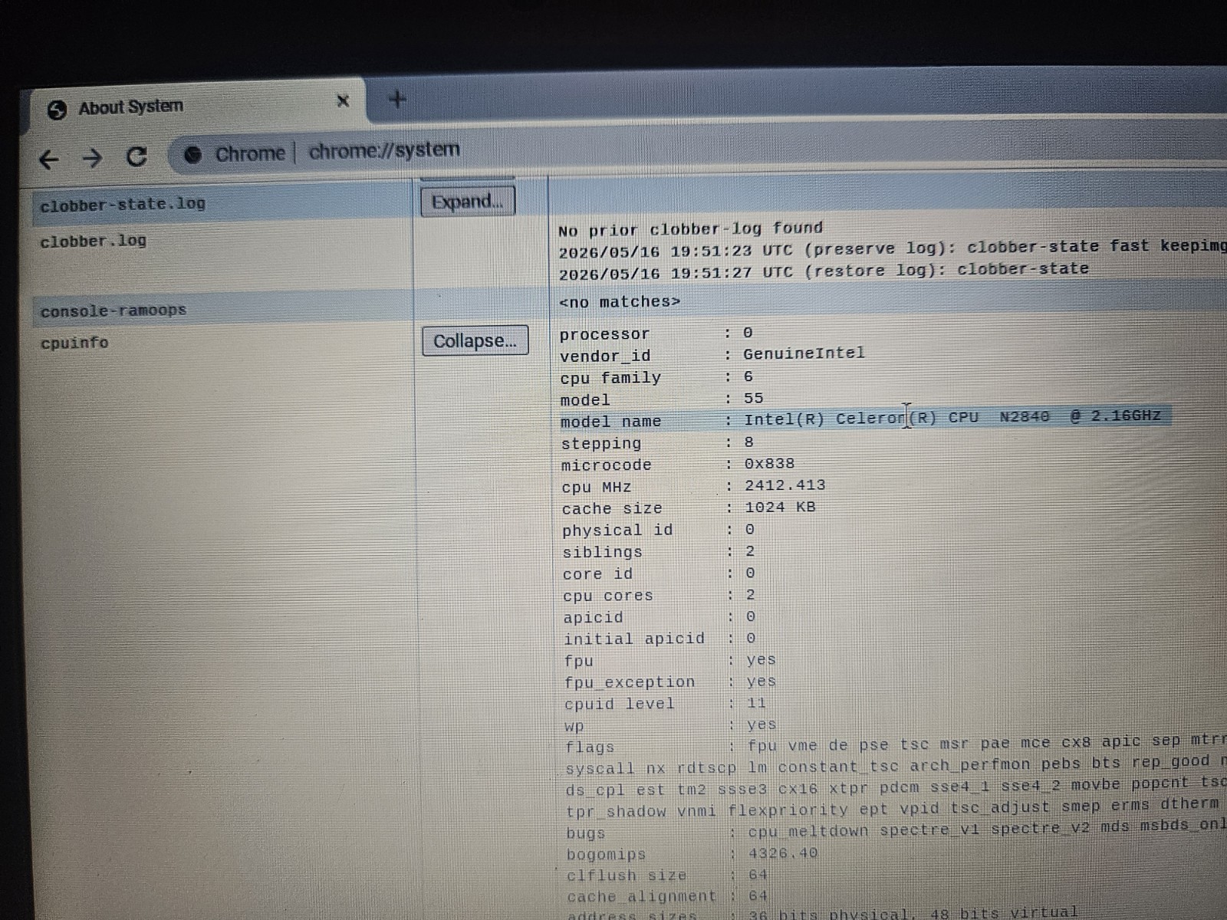Go back using the browser back arrow
The width and height of the screenshot is (1227, 920).
click(48, 159)
